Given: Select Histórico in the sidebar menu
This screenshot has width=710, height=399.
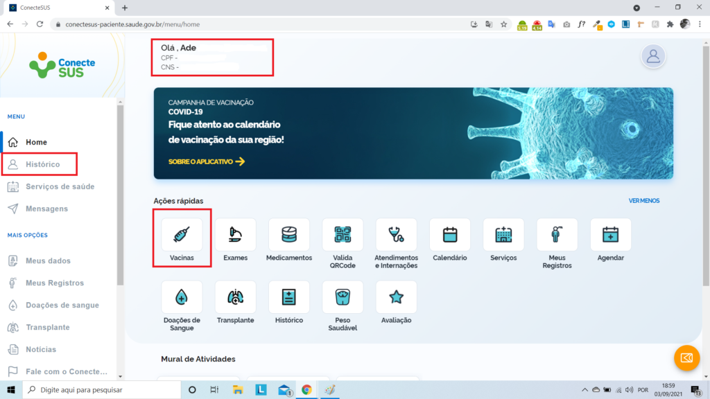Looking at the screenshot, I should (42, 164).
